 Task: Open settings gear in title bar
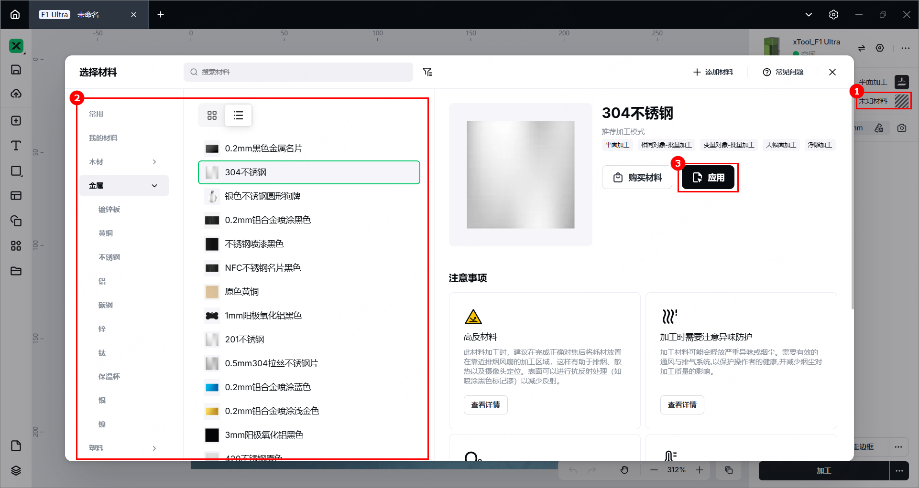pyautogui.click(x=833, y=14)
